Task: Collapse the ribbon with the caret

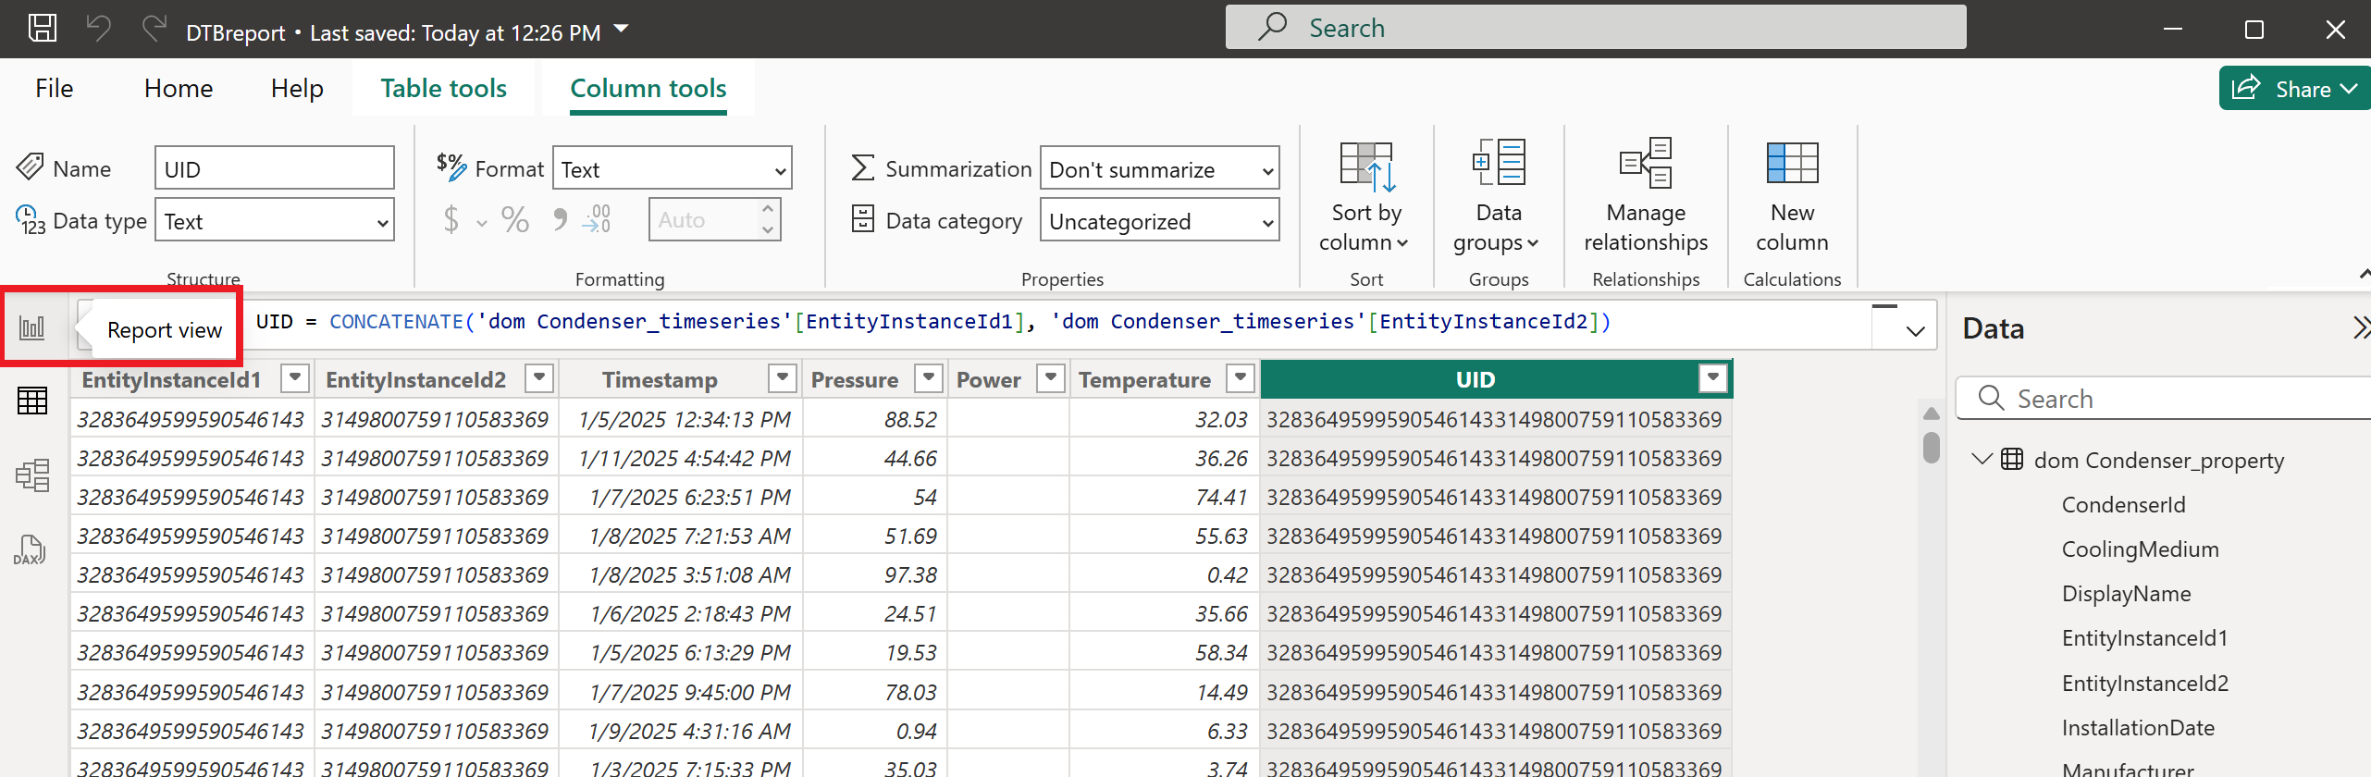Action: pyautogui.click(x=2364, y=274)
